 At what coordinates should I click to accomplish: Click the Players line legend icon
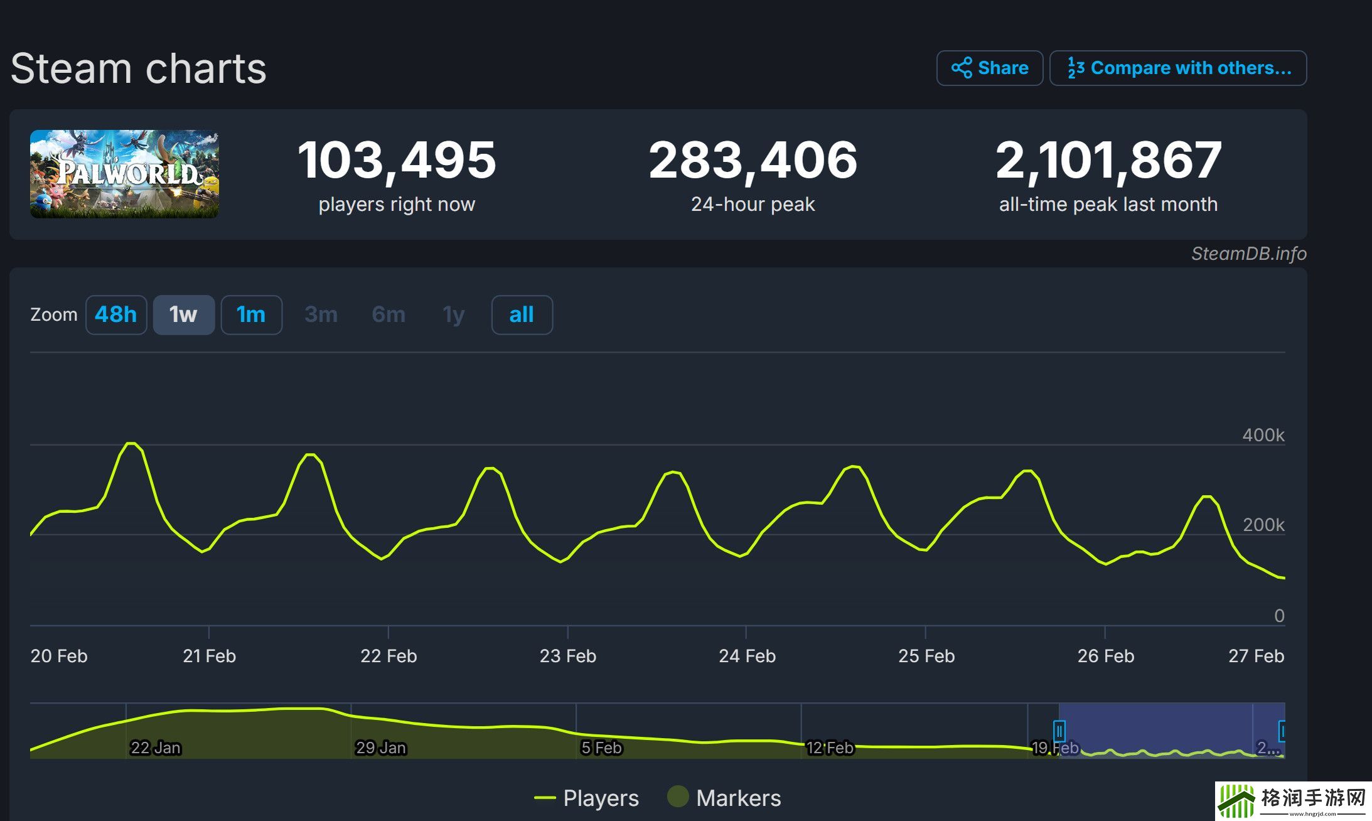pyautogui.click(x=544, y=797)
